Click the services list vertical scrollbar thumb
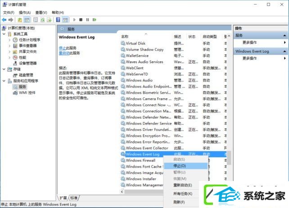Screen dimensions: 289x208 point(229,158)
